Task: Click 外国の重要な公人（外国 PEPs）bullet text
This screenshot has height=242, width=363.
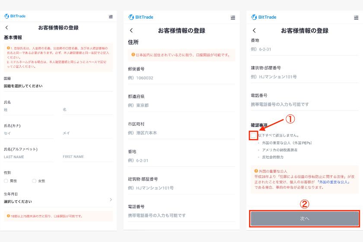Action: click(287, 143)
